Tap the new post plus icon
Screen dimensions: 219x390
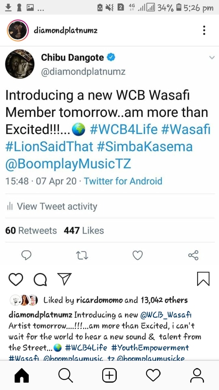pyautogui.click(x=109, y=375)
